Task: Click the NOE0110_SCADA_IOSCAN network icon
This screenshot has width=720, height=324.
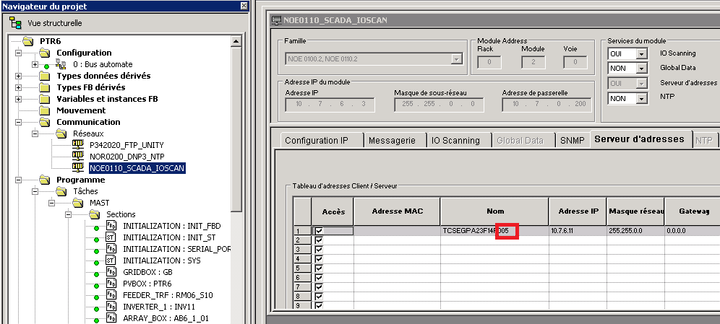Action: coord(78,168)
